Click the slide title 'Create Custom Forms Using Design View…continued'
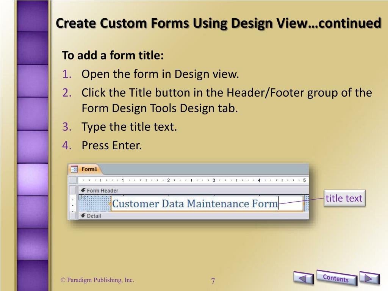388x291 pixels. pos(219,23)
